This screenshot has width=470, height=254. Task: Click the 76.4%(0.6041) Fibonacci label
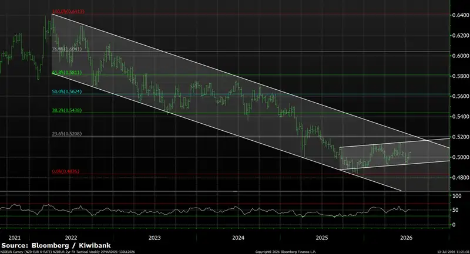[x=66, y=49]
